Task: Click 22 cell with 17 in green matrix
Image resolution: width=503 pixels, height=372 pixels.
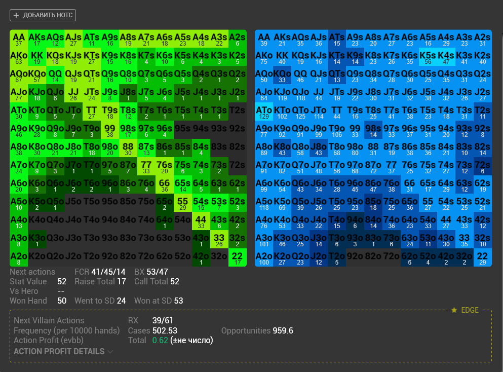Action: 238,257
